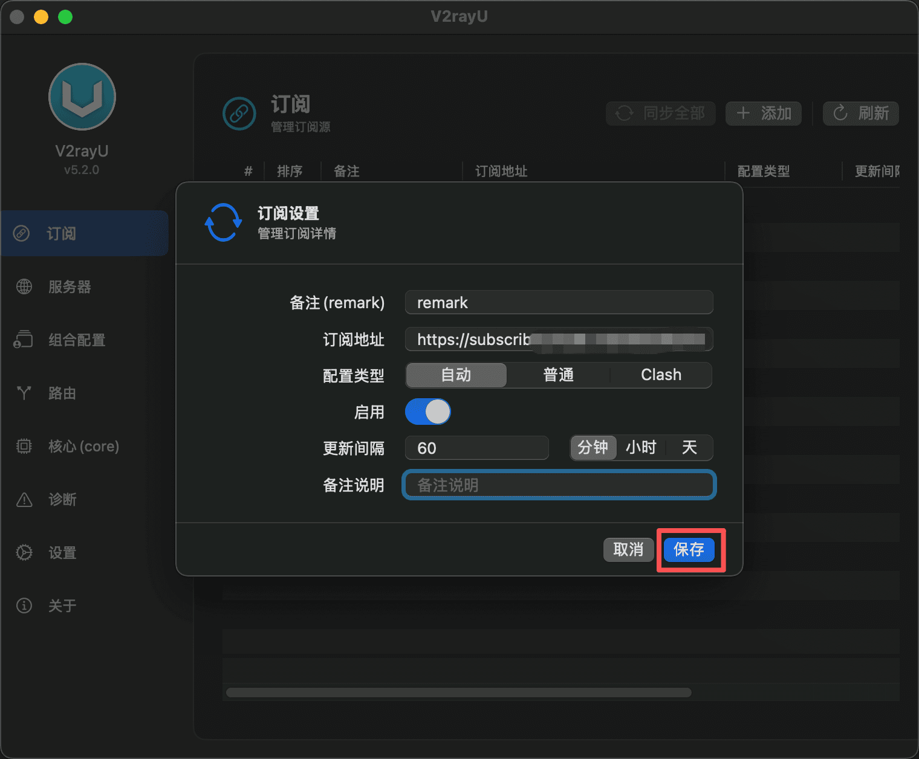
Task: Click the 配置类型 column header
Action: (x=764, y=172)
